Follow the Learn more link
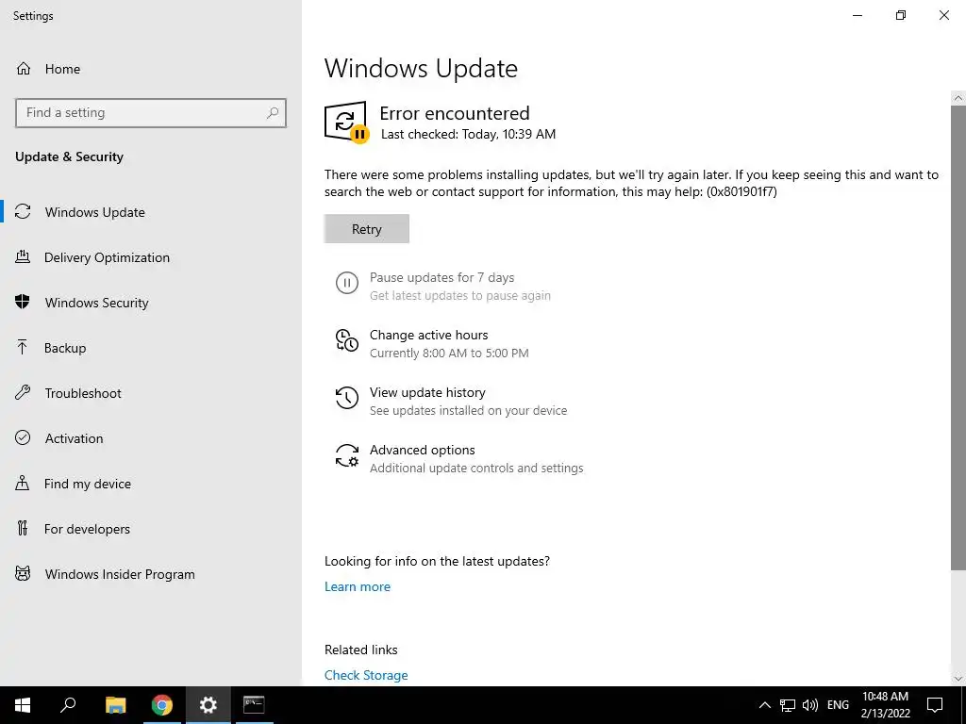The image size is (966, 724). pyautogui.click(x=358, y=586)
